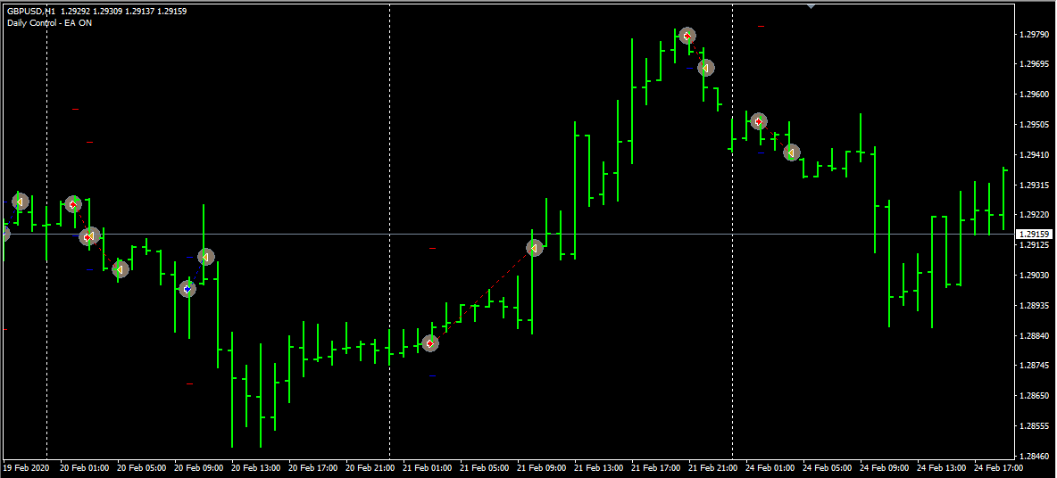This screenshot has width=1057, height=478.
Task: Click the '20 Feb 01:00' time label
Action: tap(83, 467)
